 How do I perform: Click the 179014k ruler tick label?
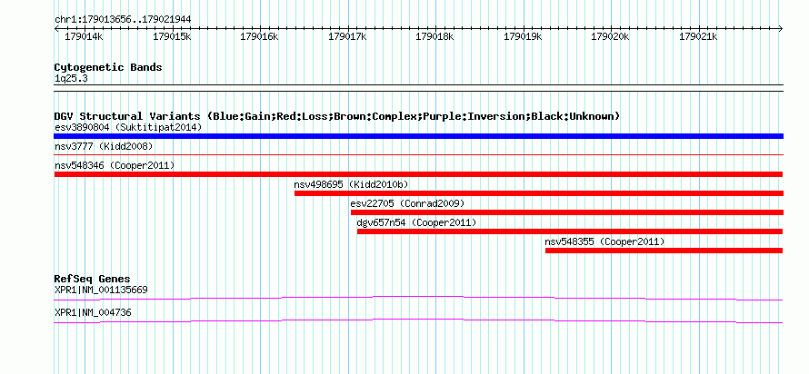(x=85, y=37)
